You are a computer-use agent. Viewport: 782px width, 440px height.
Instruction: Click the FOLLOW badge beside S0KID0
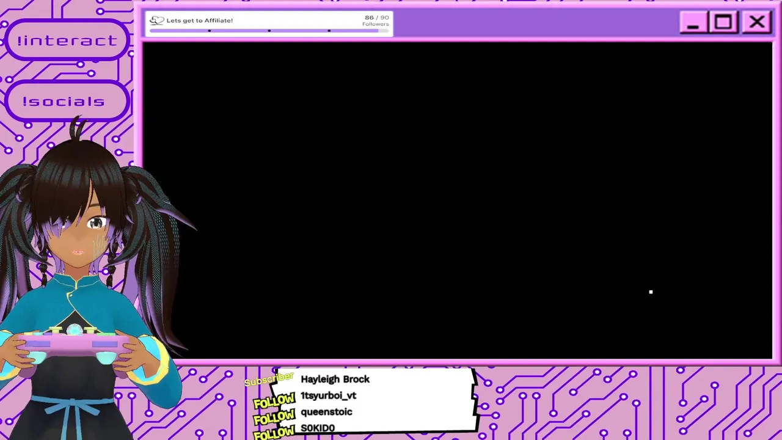pyautogui.click(x=274, y=433)
